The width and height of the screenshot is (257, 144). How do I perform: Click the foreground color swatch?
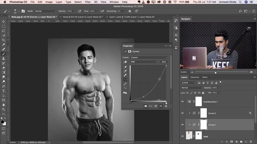(x=2, y=122)
